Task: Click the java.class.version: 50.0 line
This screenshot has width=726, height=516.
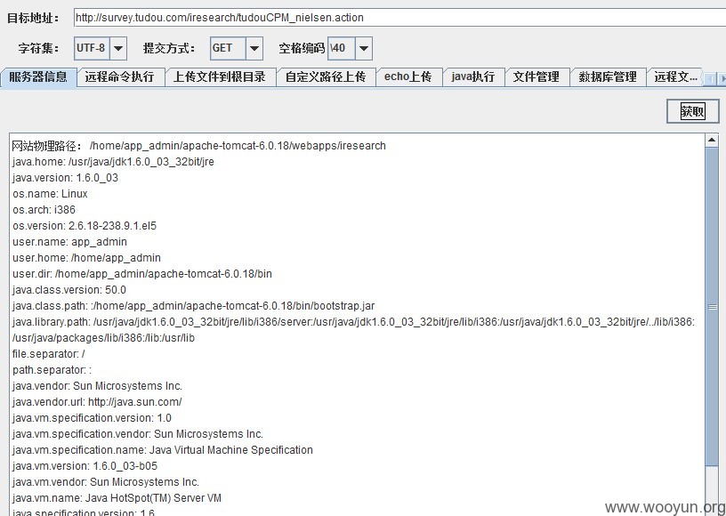Action: tap(69, 290)
